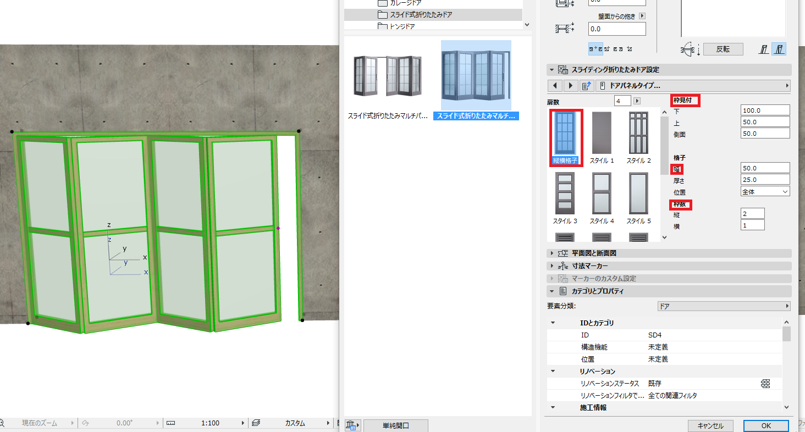Toggle the fourth reveal anchor option

(x=629, y=49)
